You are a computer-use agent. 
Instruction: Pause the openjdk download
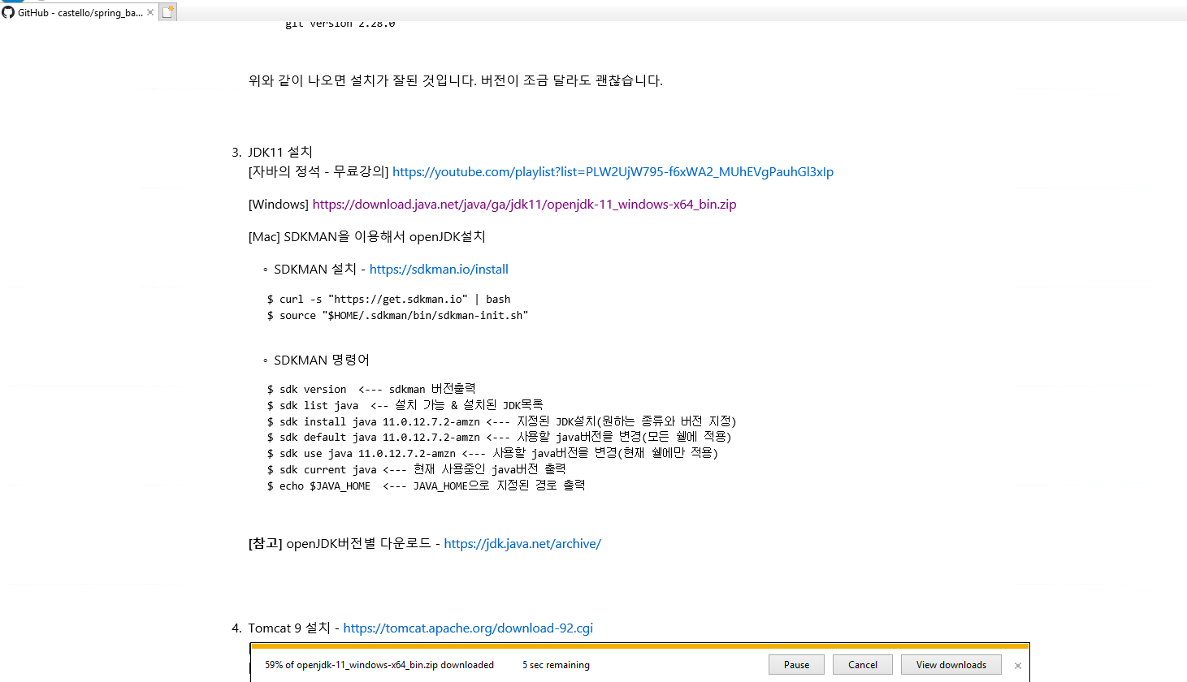(796, 665)
